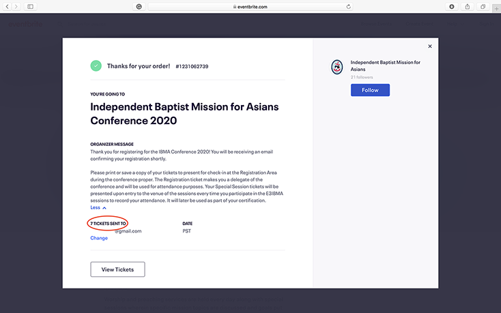Reload the page with the refresh icon

click(348, 6)
